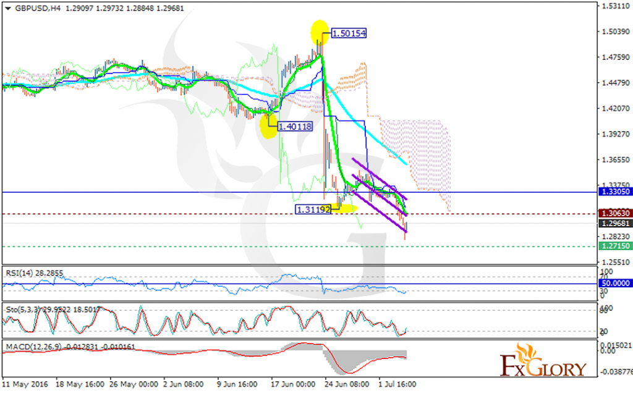Click the 1.47590 price axis value
Screen dimensions: 633x393
(x=616, y=57)
